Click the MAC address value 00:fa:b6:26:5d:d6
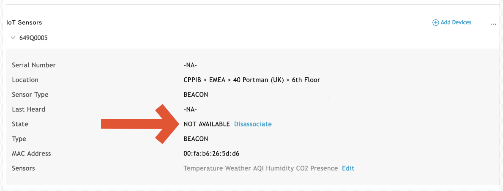 (x=214, y=153)
